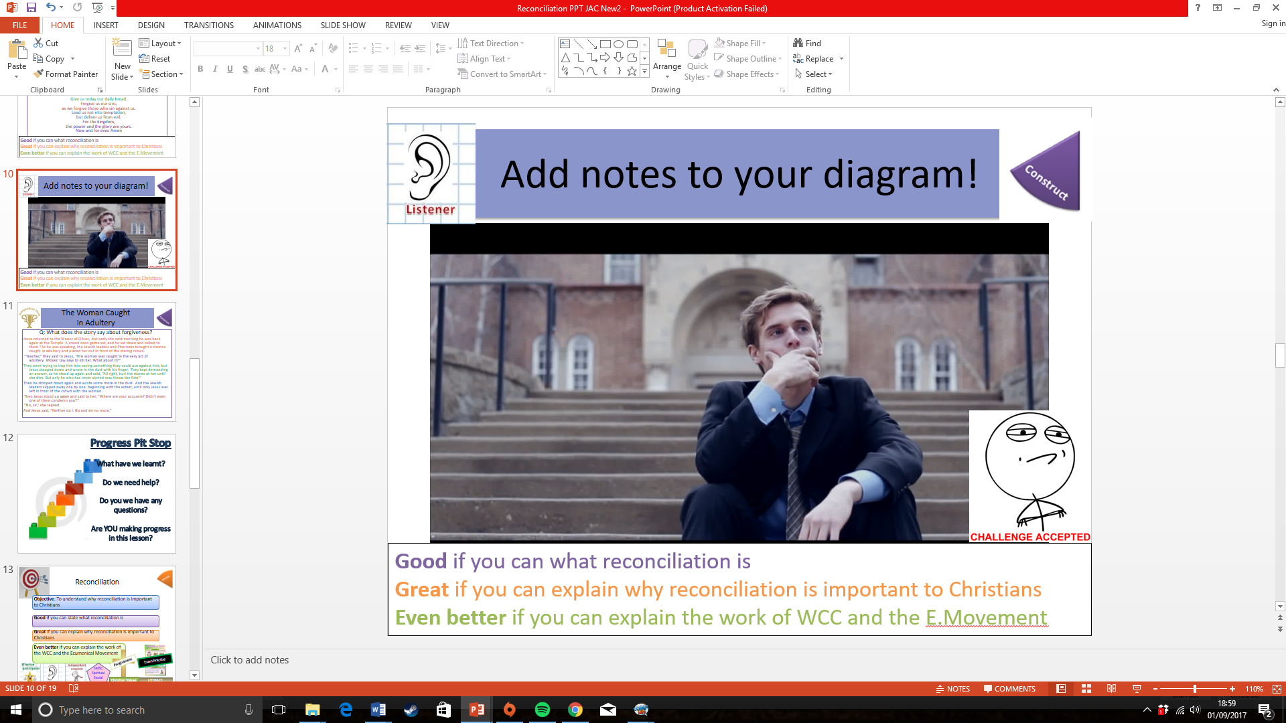Open the Section dropdown menu
The image size is (1286, 723).
(x=161, y=74)
